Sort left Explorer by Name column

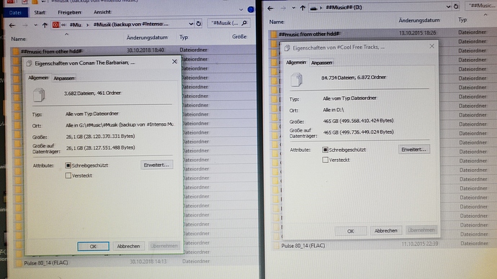tap(19, 39)
